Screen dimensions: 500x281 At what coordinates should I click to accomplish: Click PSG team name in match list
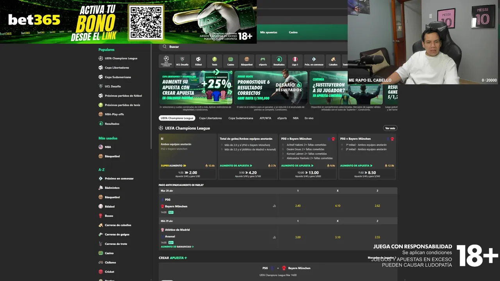click(x=168, y=200)
